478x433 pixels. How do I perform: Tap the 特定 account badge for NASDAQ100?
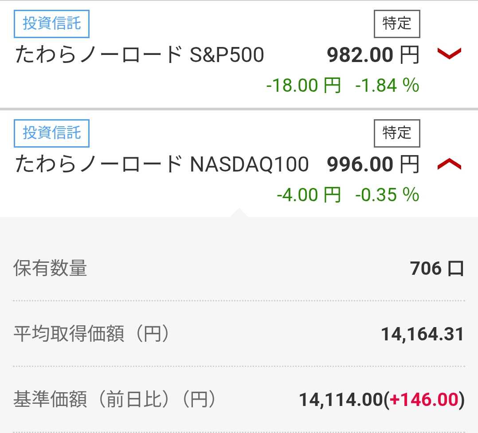point(397,133)
